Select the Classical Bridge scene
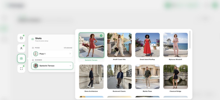This screenshot has width=220, height=100. pos(176,79)
